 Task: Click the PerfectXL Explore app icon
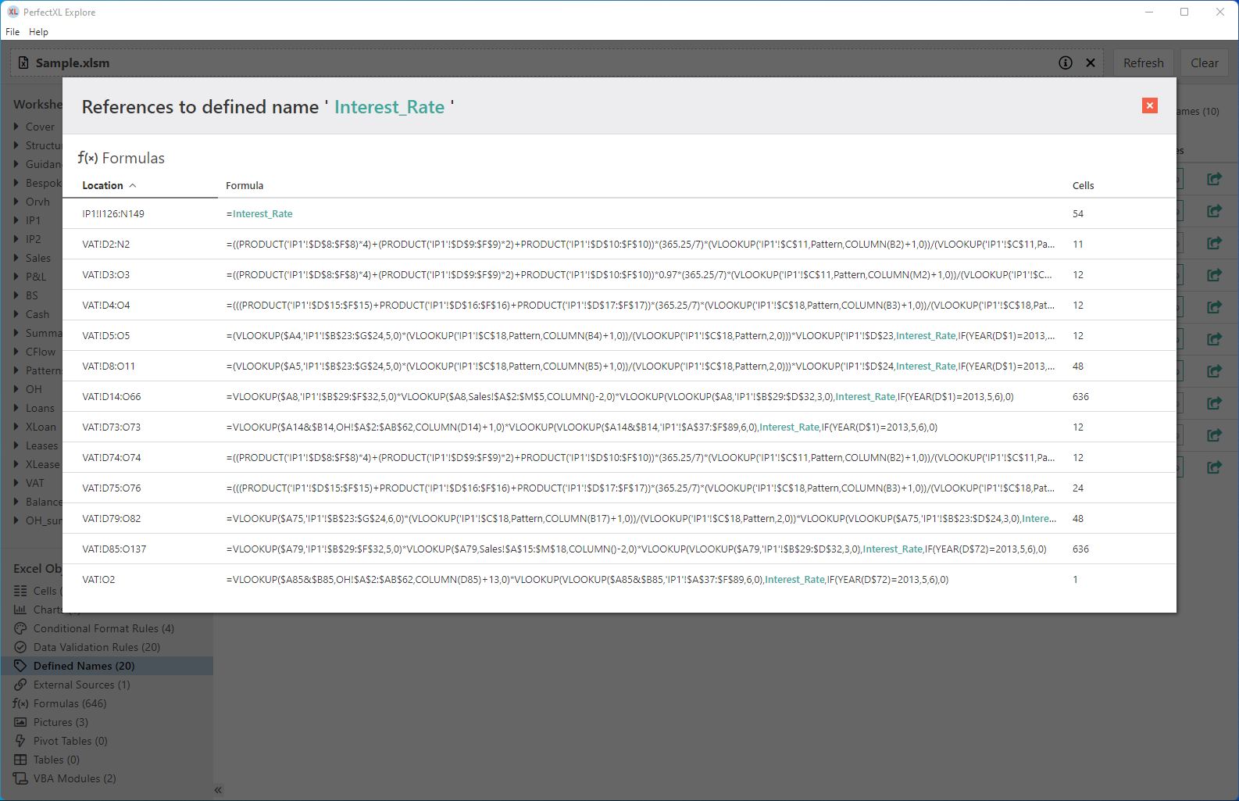(12, 12)
